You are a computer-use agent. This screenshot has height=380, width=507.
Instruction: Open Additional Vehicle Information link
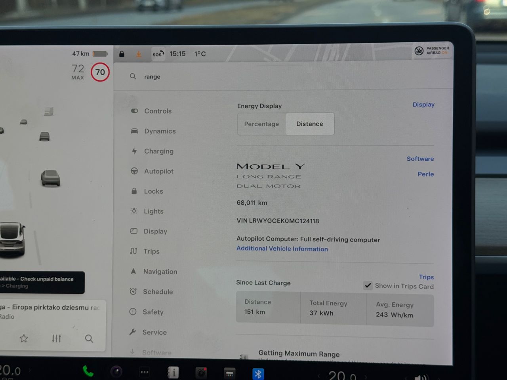tap(282, 249)
